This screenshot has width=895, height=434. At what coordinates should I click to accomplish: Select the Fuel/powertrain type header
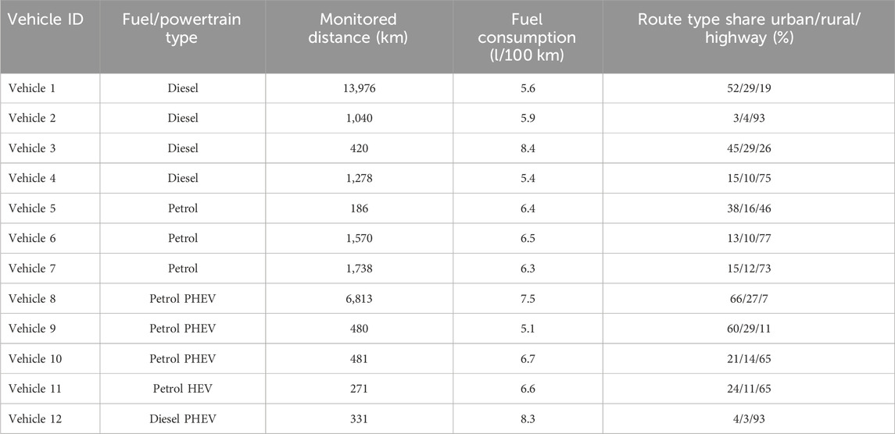point(183,29)
